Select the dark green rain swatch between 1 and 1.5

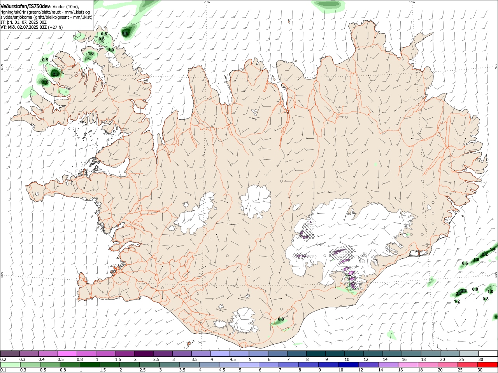pyautogui.click(x=89, y=365)
